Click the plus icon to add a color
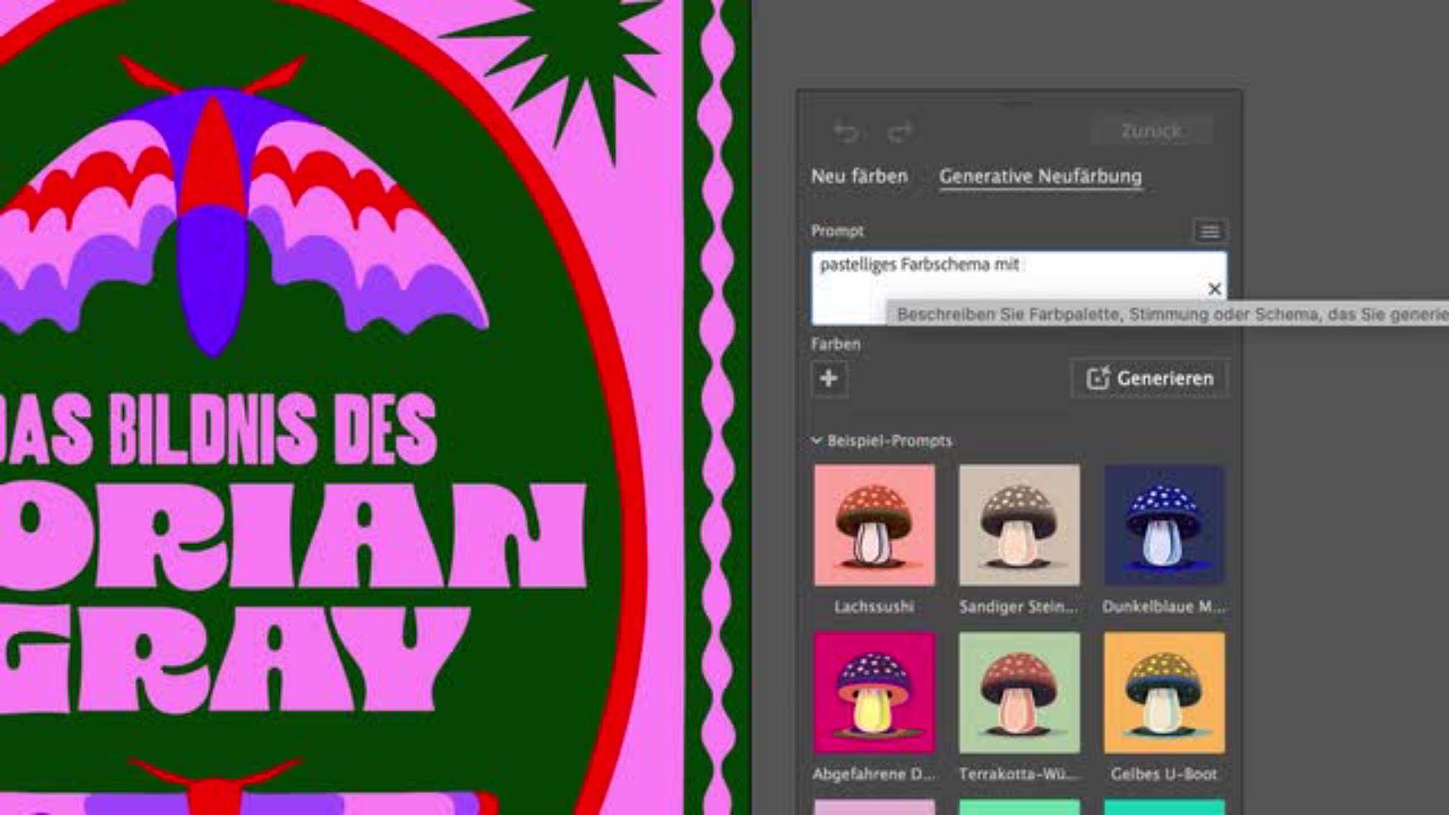Screen dimensions: 1449x815 [x=829, y=378]
